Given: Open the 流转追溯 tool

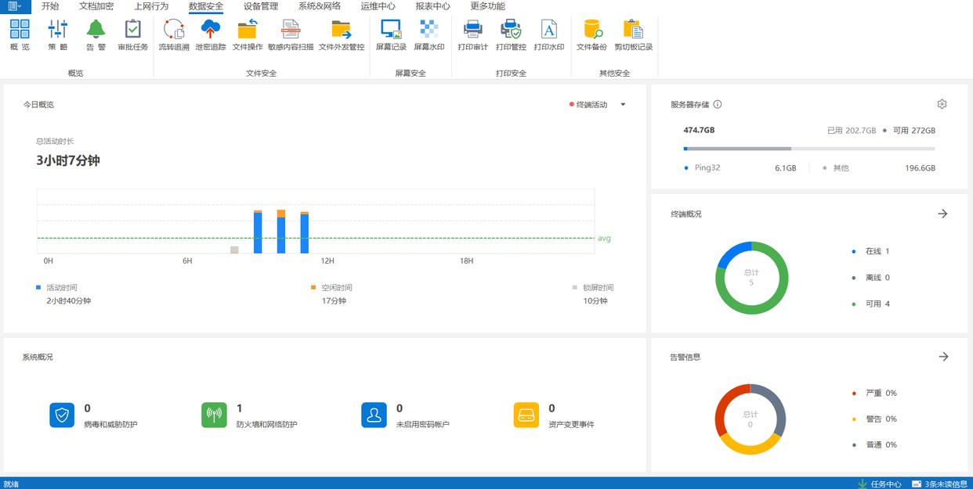Looking at the screenshot, I should [x=173, y=31].
